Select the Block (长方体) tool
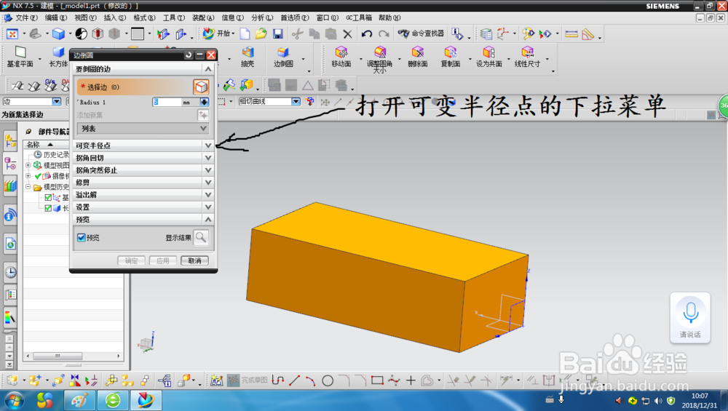Viewport: 728px width, 411px height. [58, 57]
